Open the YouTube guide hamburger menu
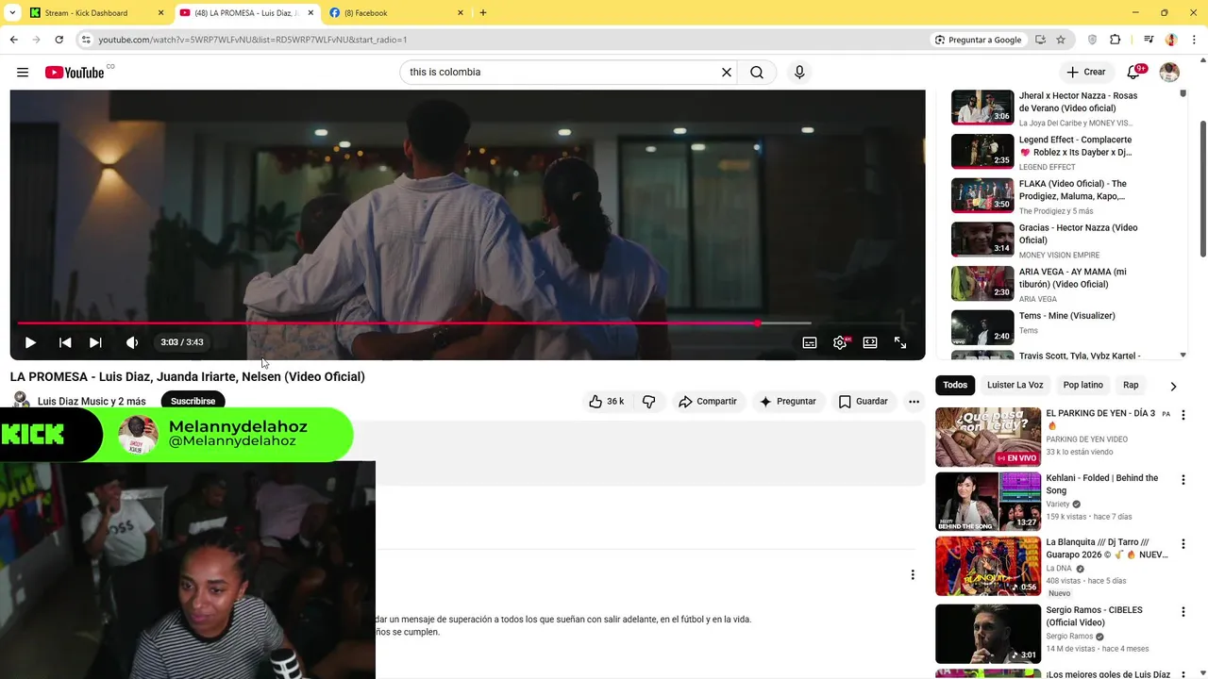1208x679 pixels. point(23,73)
